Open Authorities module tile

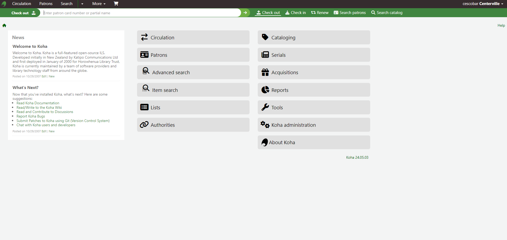click(193, 125)
